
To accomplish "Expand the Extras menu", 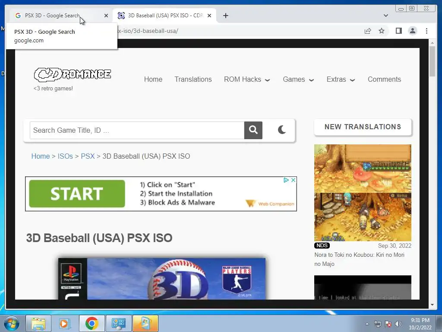I will (341, 80).
